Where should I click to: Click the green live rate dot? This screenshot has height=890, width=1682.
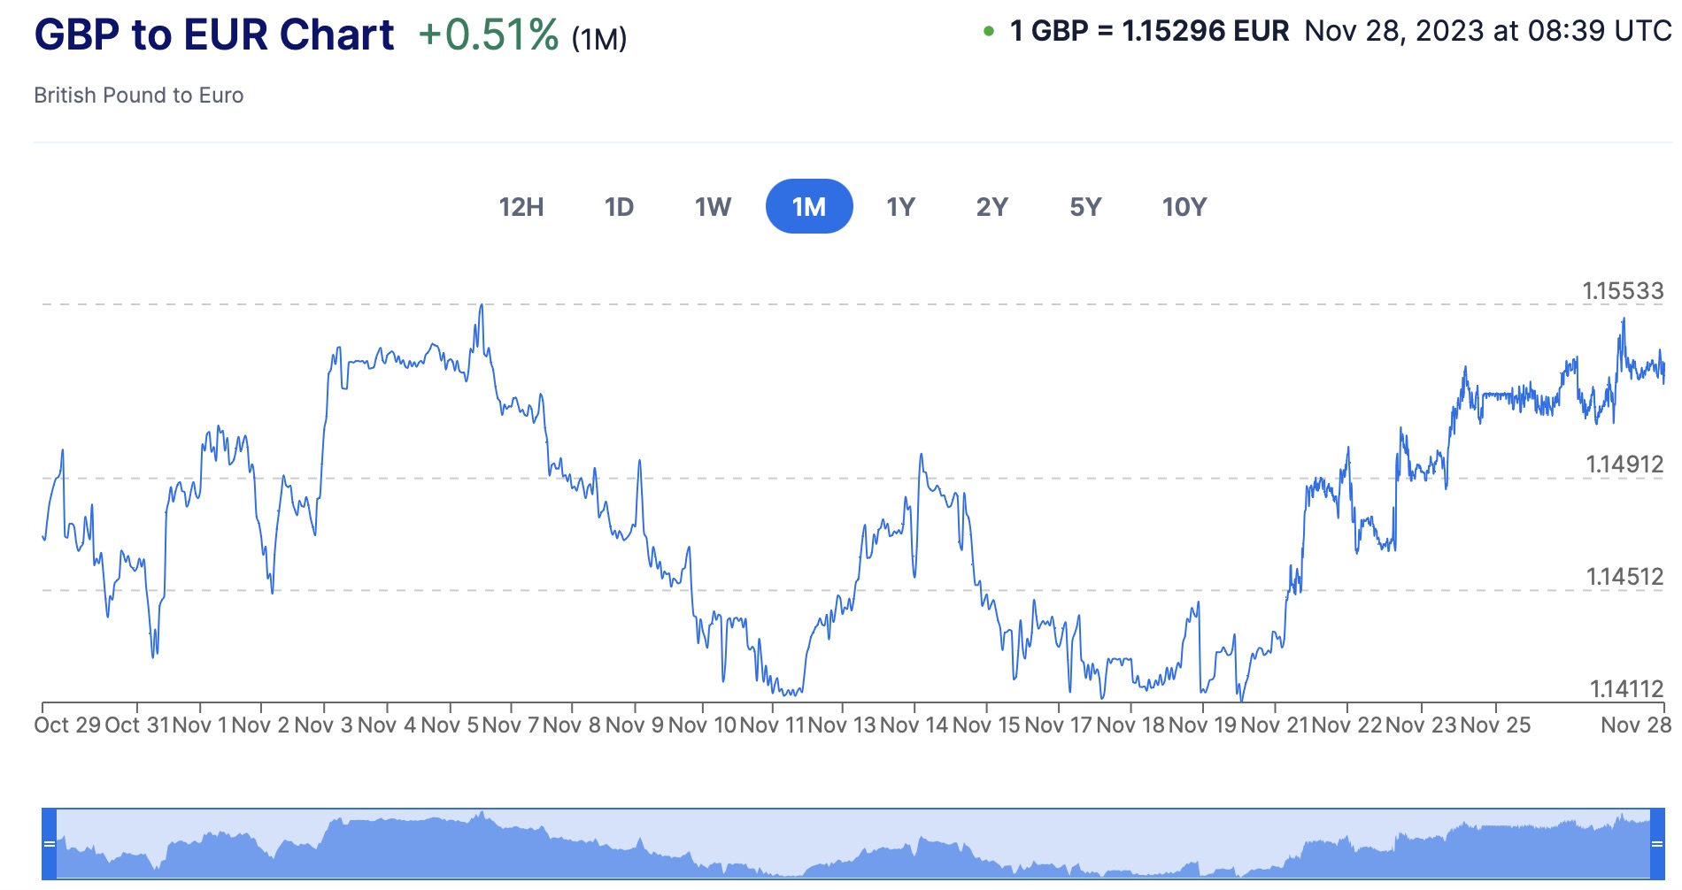coord(989,32)
